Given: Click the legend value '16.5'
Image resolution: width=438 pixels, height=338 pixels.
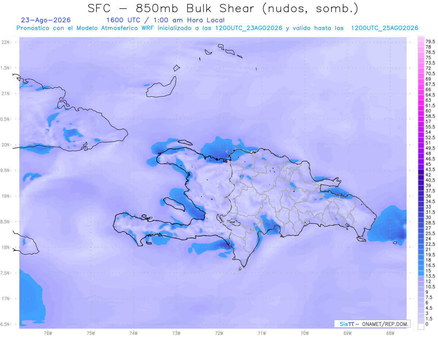Looking at the screenshot, I should [x=430, y=265].
